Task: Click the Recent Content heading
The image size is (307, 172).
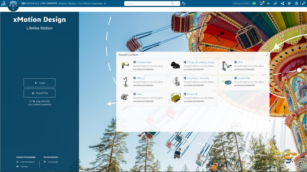Action: 128,55
